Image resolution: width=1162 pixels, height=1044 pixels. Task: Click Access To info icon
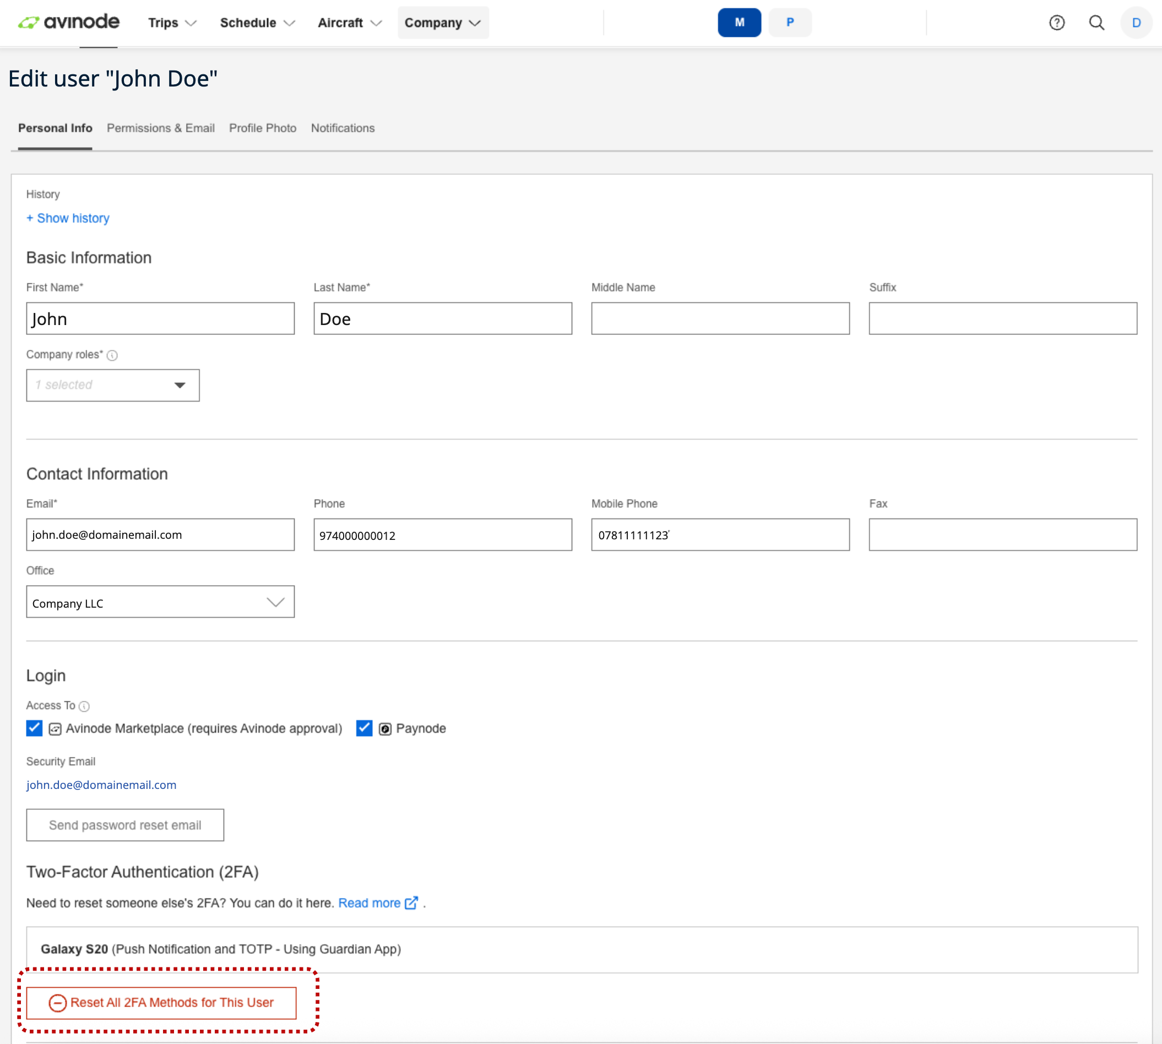(x=84, y=706)
